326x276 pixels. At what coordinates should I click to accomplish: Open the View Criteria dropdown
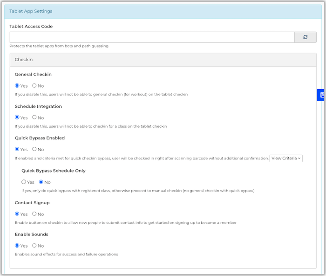pos(286,159)
